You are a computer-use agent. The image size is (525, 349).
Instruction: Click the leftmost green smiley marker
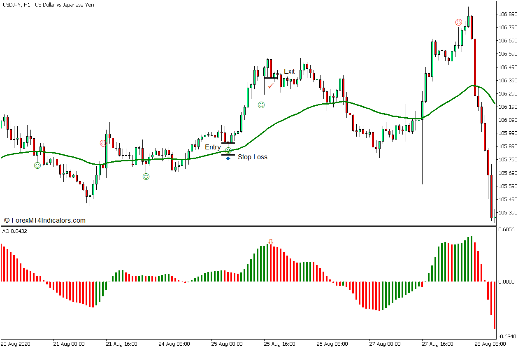(37, 165)
